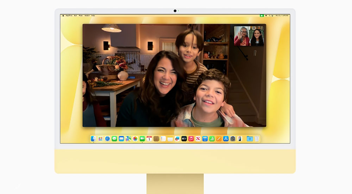Click the FaceTime Dock icon
This screenshot has height=194, width=352.
142,139
